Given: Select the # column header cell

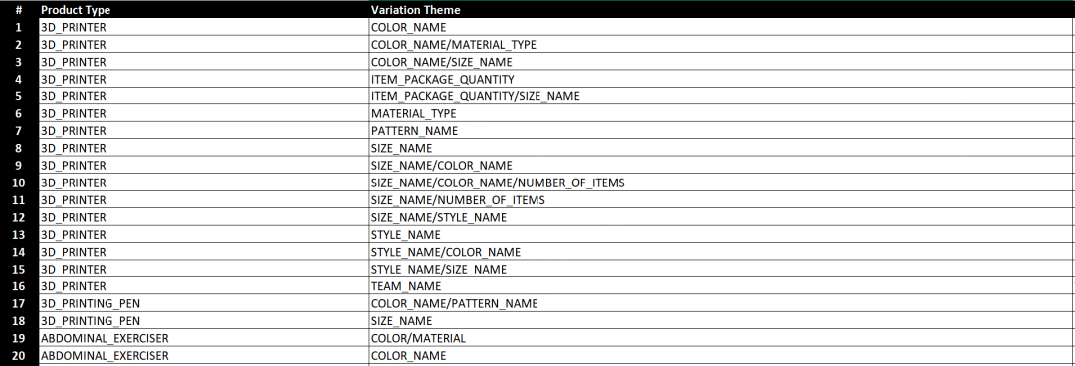Looking at the screenshot, I should tap(19, 10).
